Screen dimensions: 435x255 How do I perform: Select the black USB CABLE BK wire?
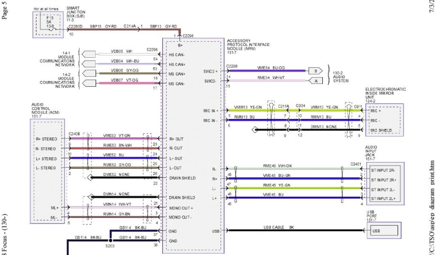pos(293,231)
